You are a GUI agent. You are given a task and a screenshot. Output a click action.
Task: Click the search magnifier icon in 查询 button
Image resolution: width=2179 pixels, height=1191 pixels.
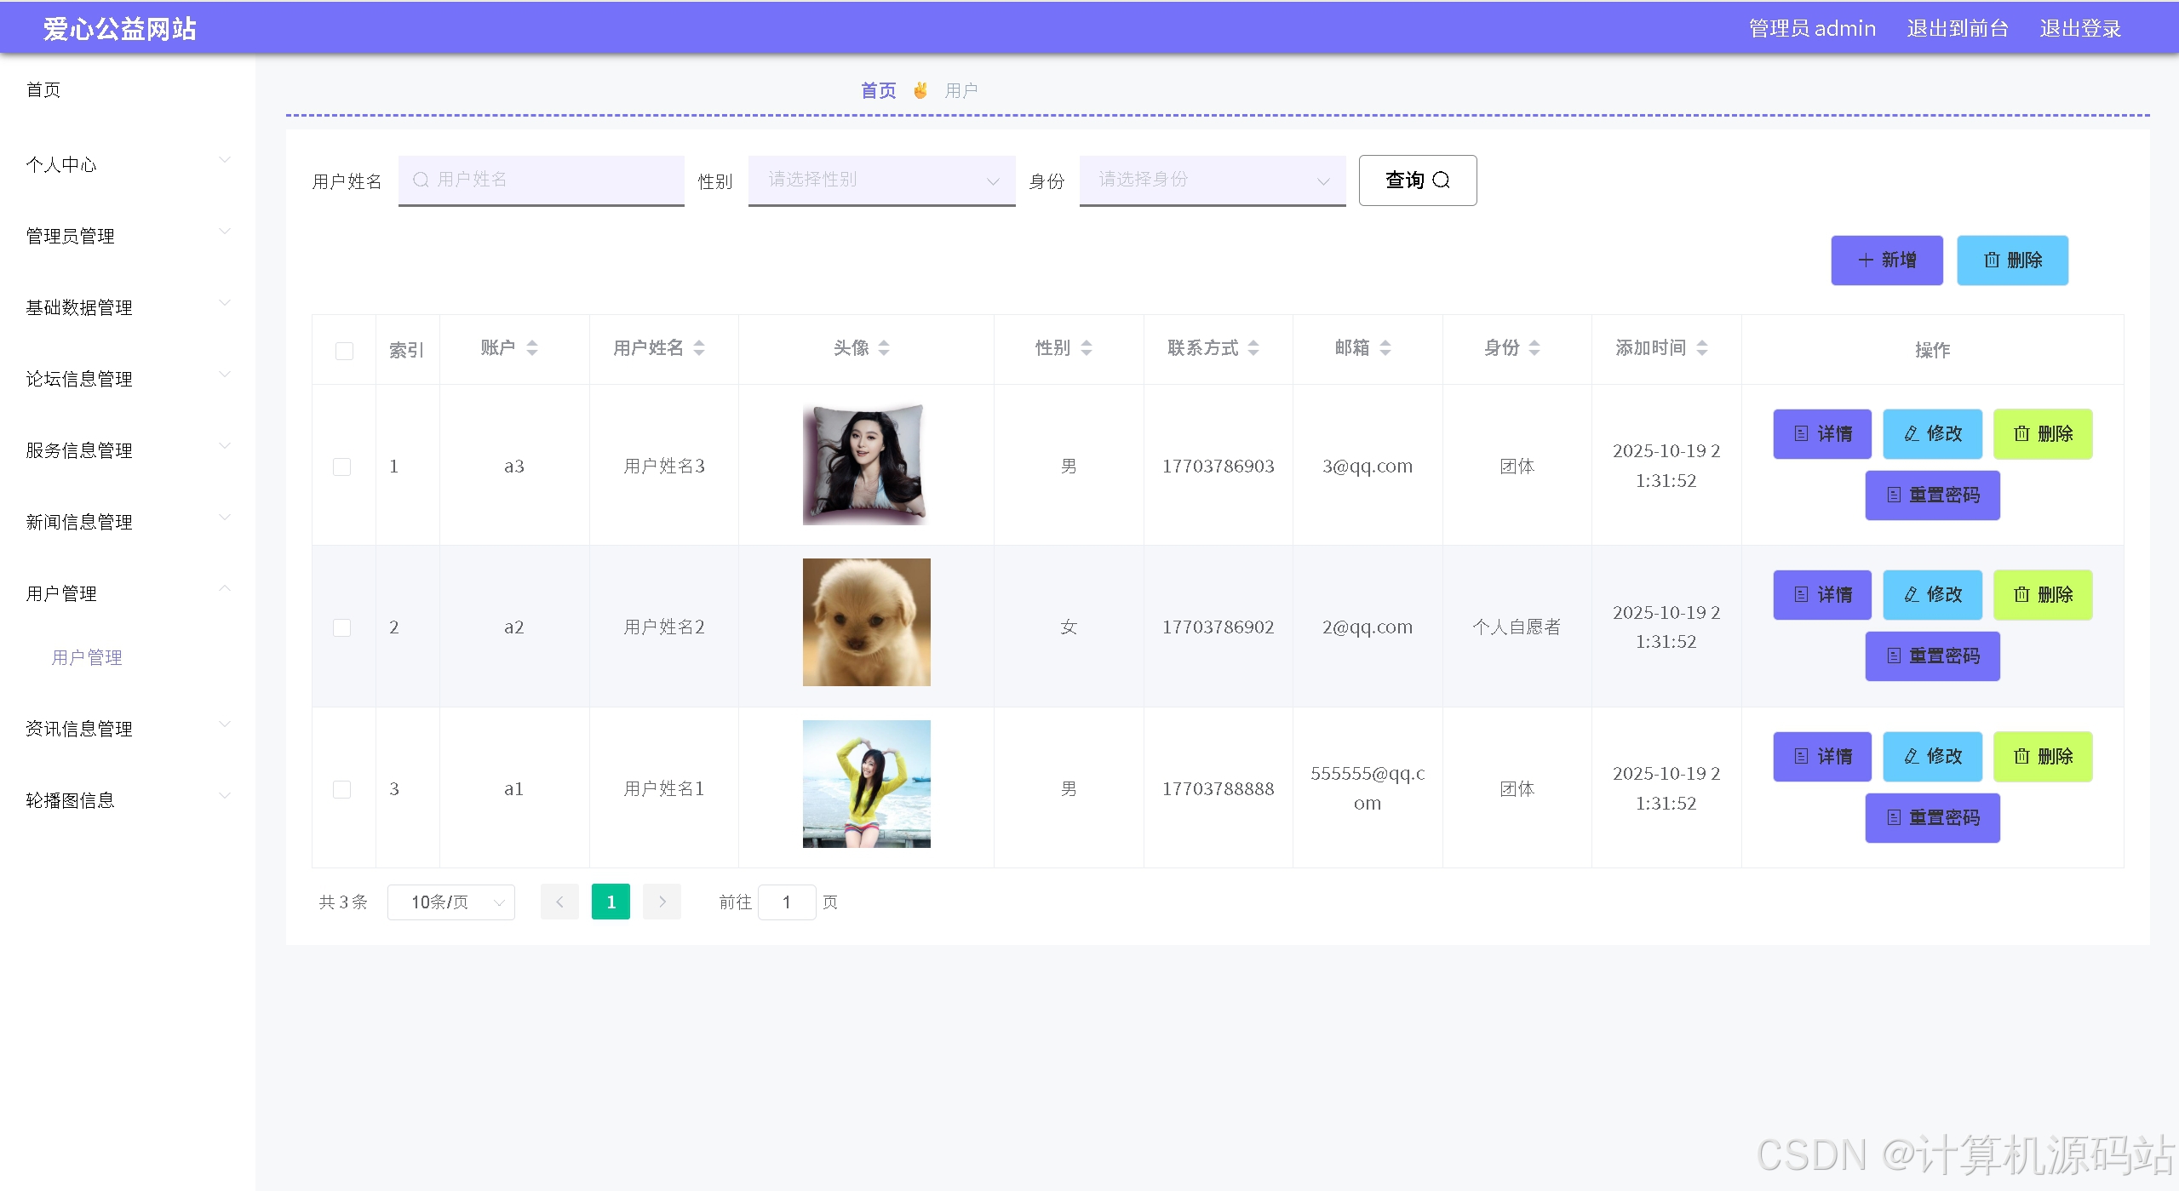(x=1441, y=180)
